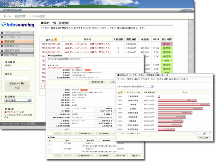This screenshot has width=216, height=162.
Task: Click the 案件名 search input field
Action: [x=17, y=77]
